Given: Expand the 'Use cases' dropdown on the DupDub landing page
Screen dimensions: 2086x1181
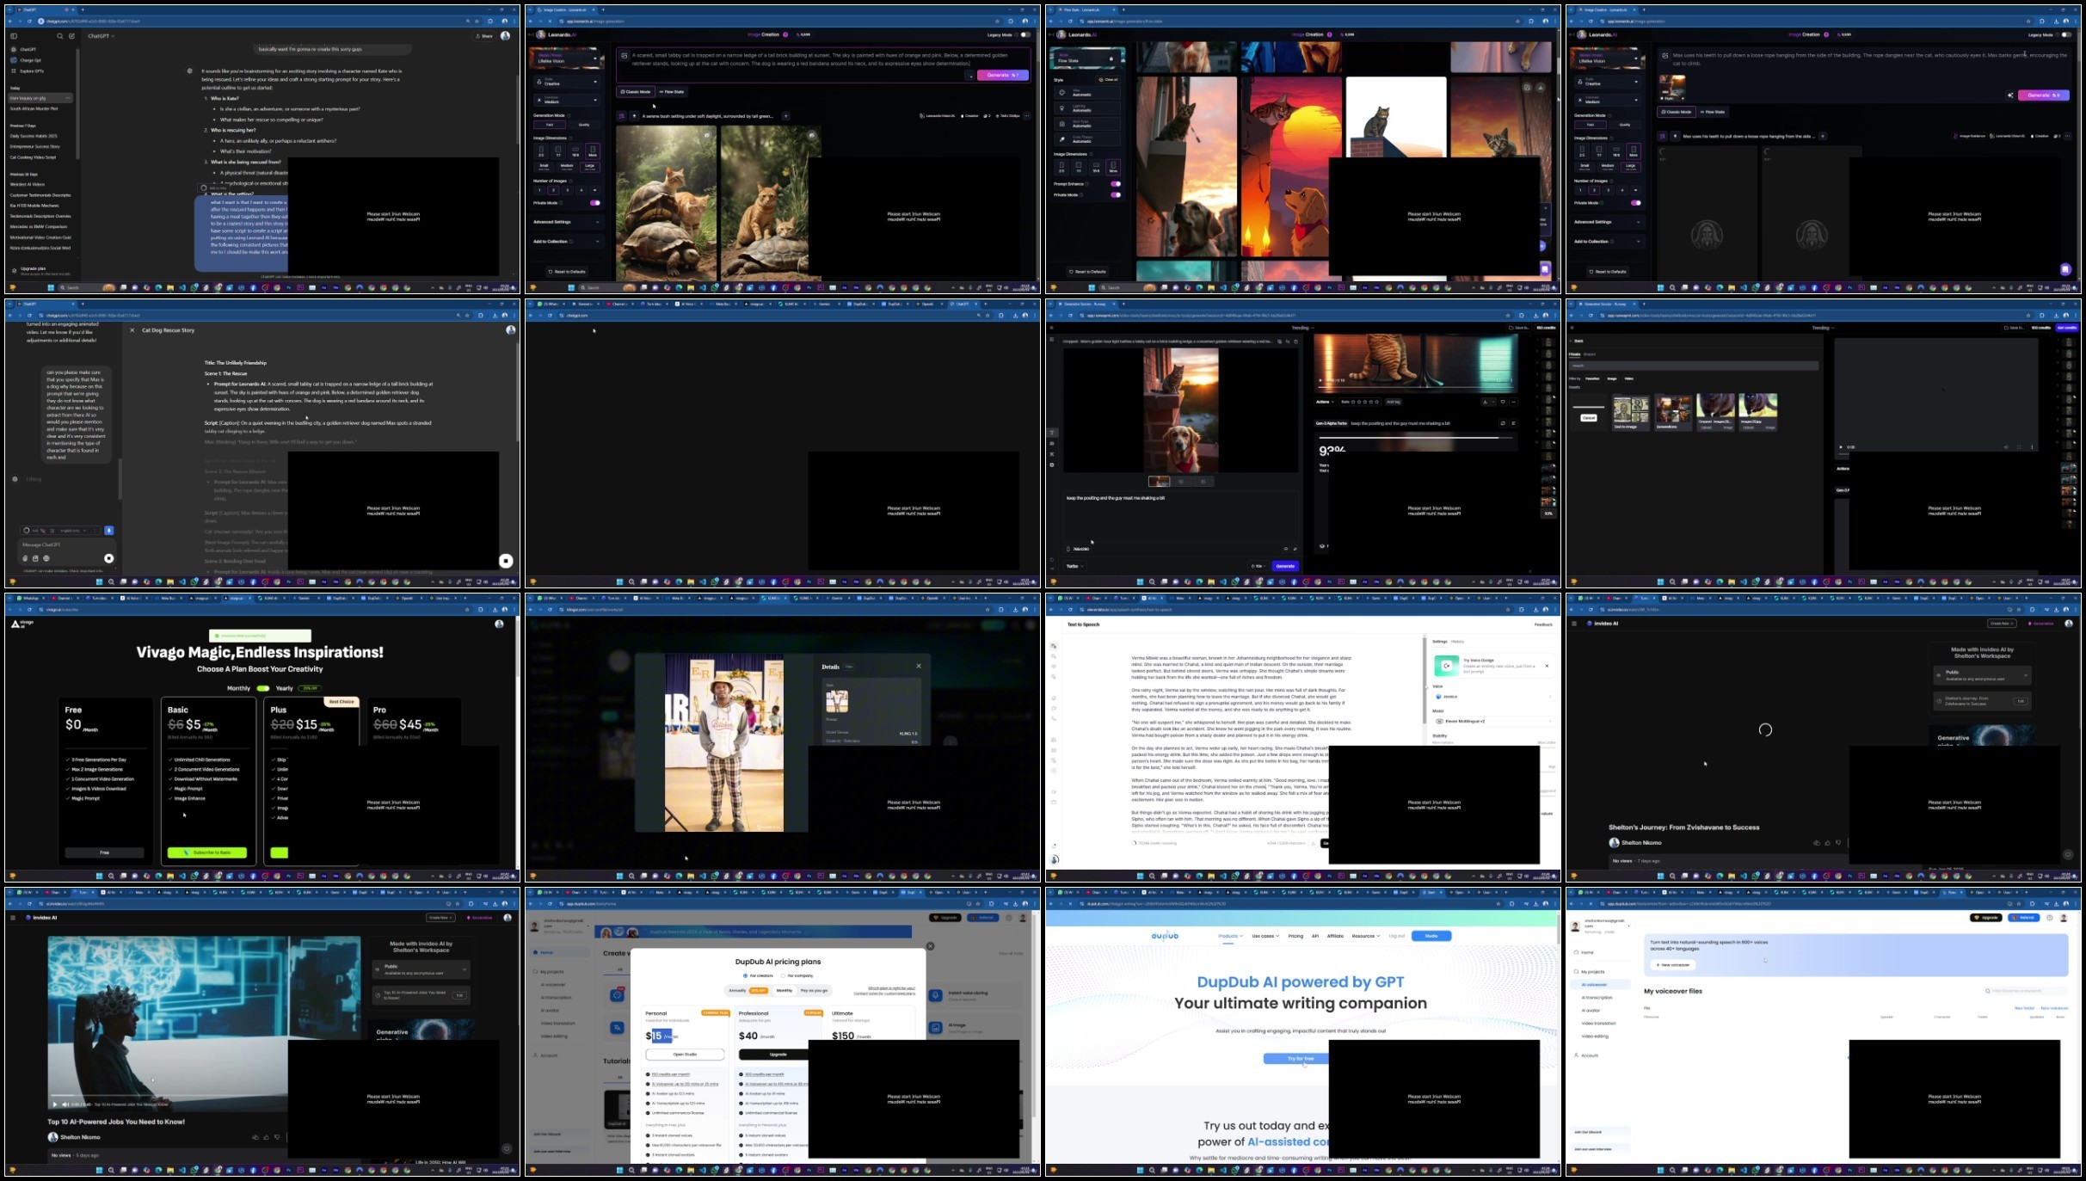Looking at the screenshot, I should pos(1265,936).
